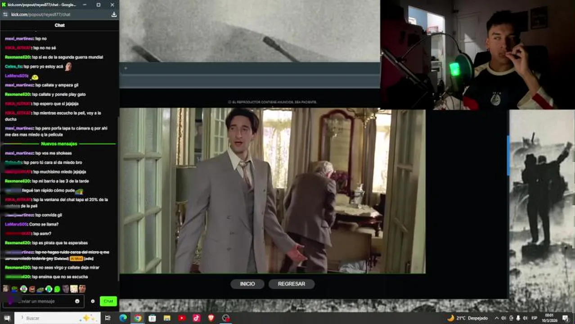Click maxi_martinez on 'vos me shokeas' message
Screen dimensions: 575x324
click(19, 153)
